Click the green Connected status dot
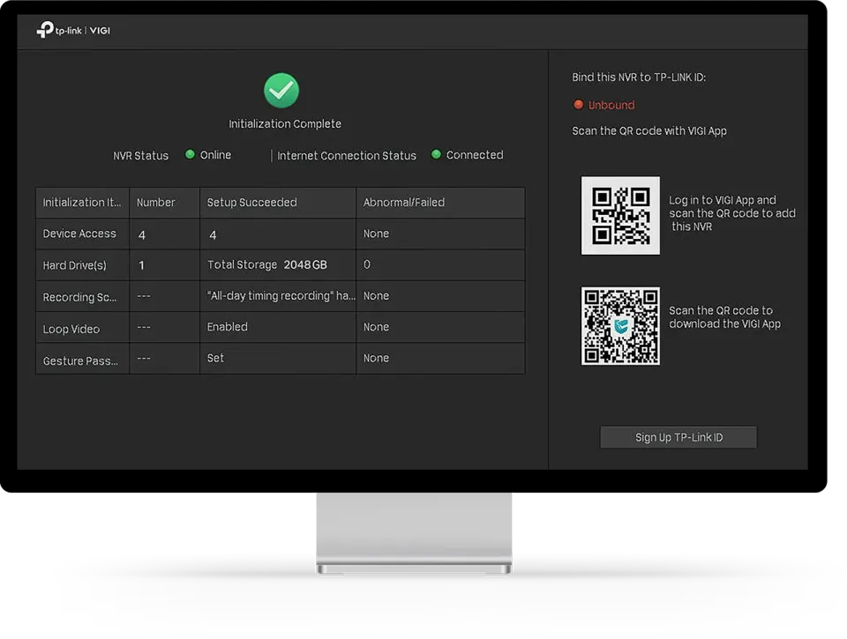Screen dimensions: 847x639 pyautogui.click(x=436, y=154)
